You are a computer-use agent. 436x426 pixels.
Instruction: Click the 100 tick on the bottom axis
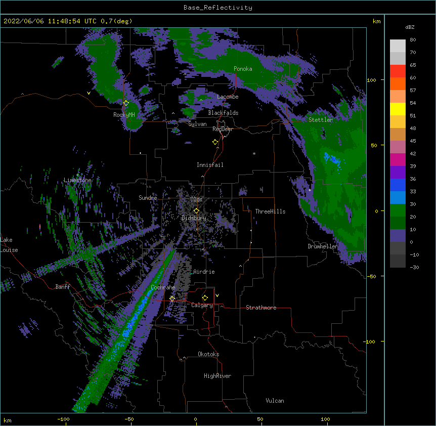click(x=325, y=419)
